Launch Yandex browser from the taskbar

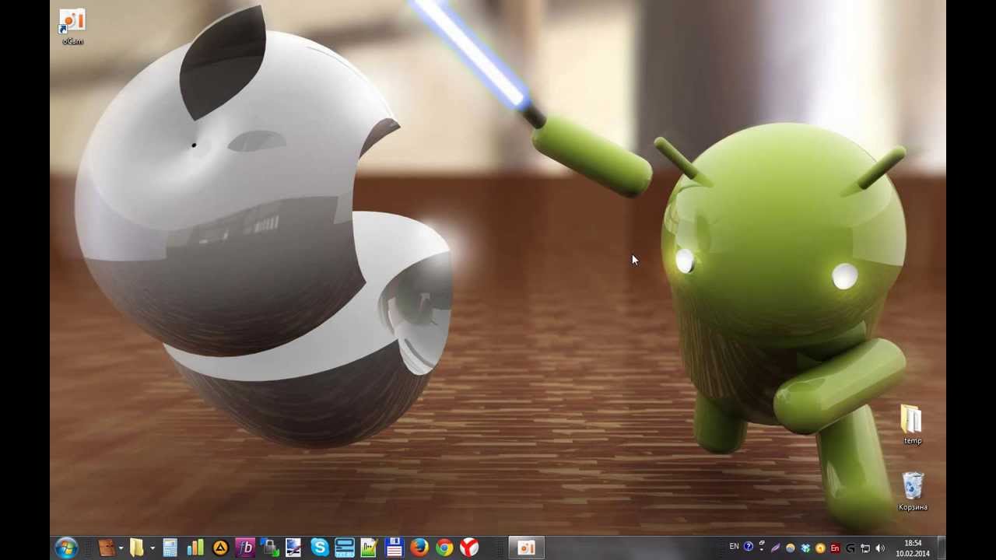(x=469, y=548)
